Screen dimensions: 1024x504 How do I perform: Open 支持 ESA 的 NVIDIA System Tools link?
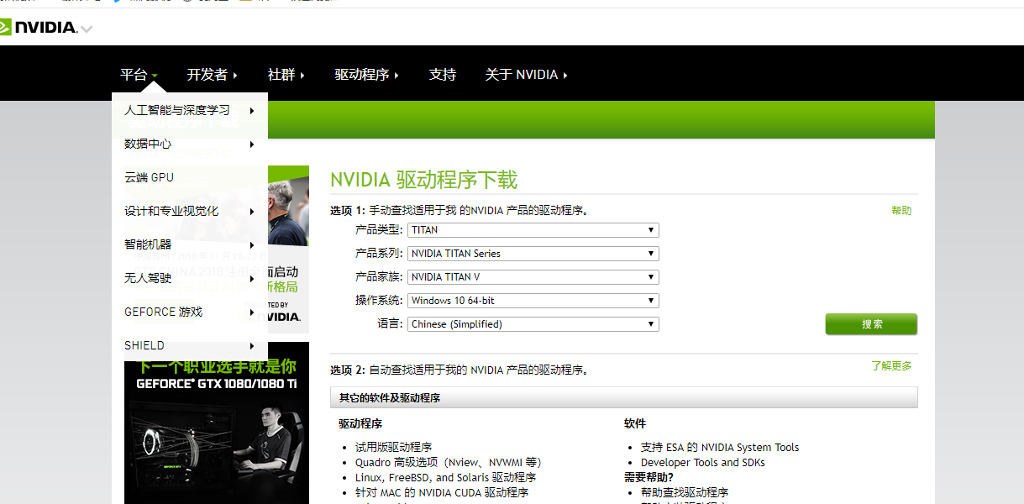click(x=720, y=448)
